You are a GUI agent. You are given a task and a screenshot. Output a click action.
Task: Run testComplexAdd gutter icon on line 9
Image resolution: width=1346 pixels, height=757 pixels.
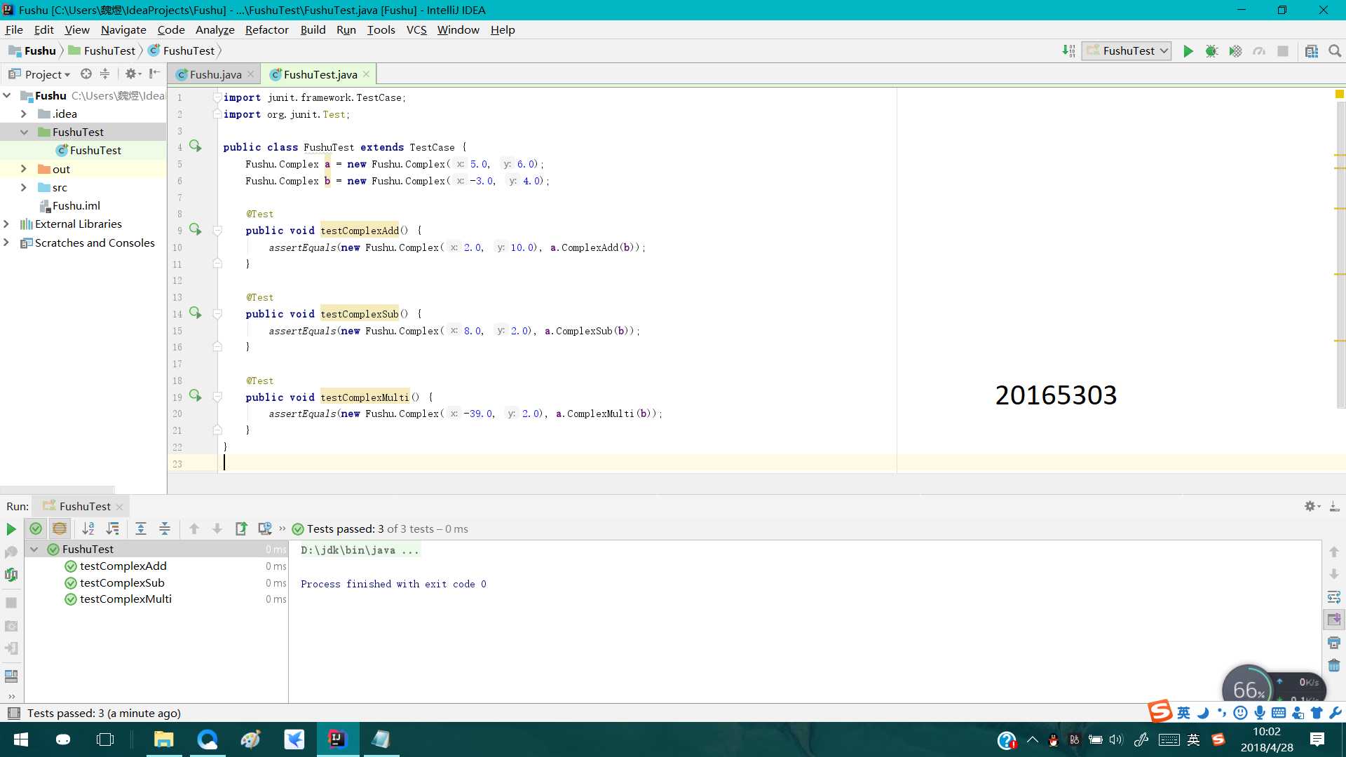click(196, 230)
